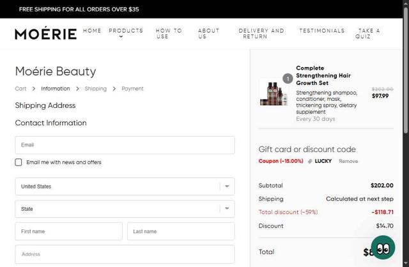The image size is (409, 267).
Task: Open the State dropdown
Action: point(125,209)
